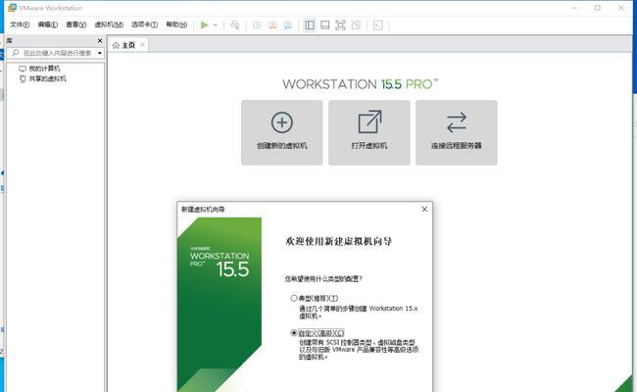Open the 文件(F) menu
This screenshot has height=392, width=637.
tap(20, 24)
